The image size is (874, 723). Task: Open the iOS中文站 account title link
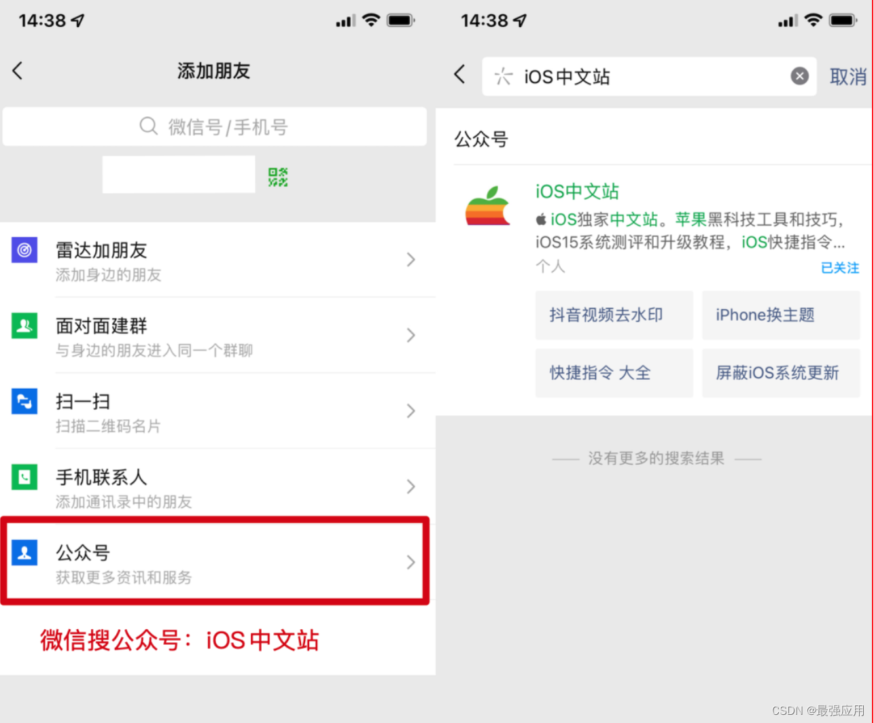[x=577, y=192]
